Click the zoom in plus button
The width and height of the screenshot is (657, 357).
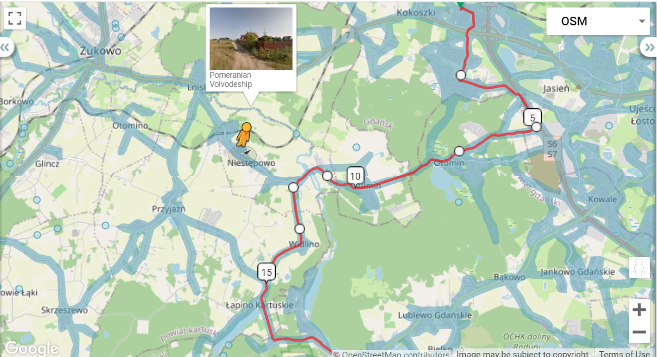coord(639,310)
